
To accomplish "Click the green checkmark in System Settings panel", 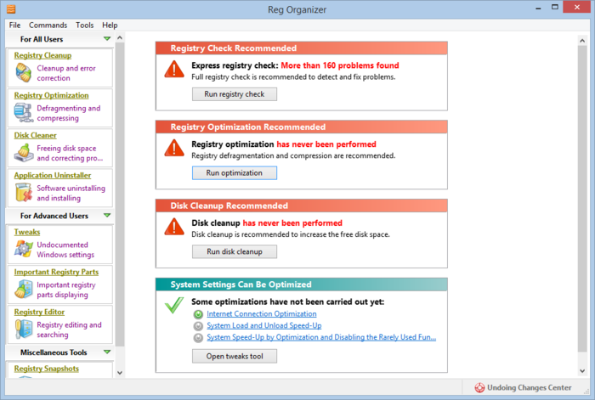I will click(x=174, y=305).
